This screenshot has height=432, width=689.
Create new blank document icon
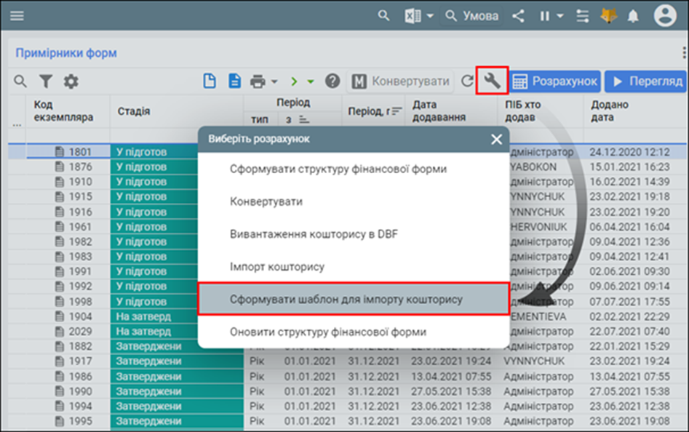pos(210,81)
